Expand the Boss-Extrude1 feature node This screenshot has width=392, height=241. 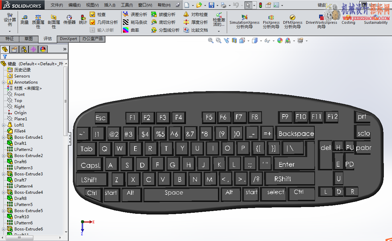point(3,137)
